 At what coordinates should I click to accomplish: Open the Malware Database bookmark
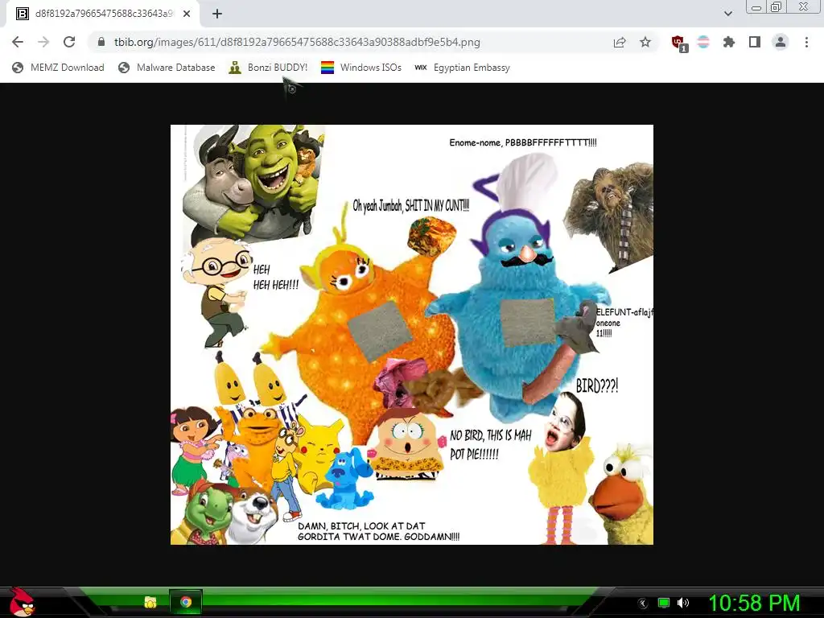pyautogui.click(x=167, y=68)
